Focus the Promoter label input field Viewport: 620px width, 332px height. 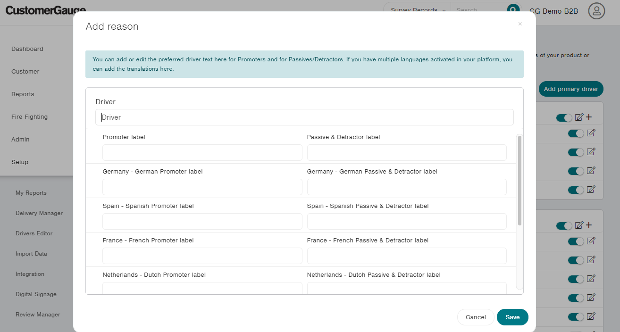coord(202,153)
